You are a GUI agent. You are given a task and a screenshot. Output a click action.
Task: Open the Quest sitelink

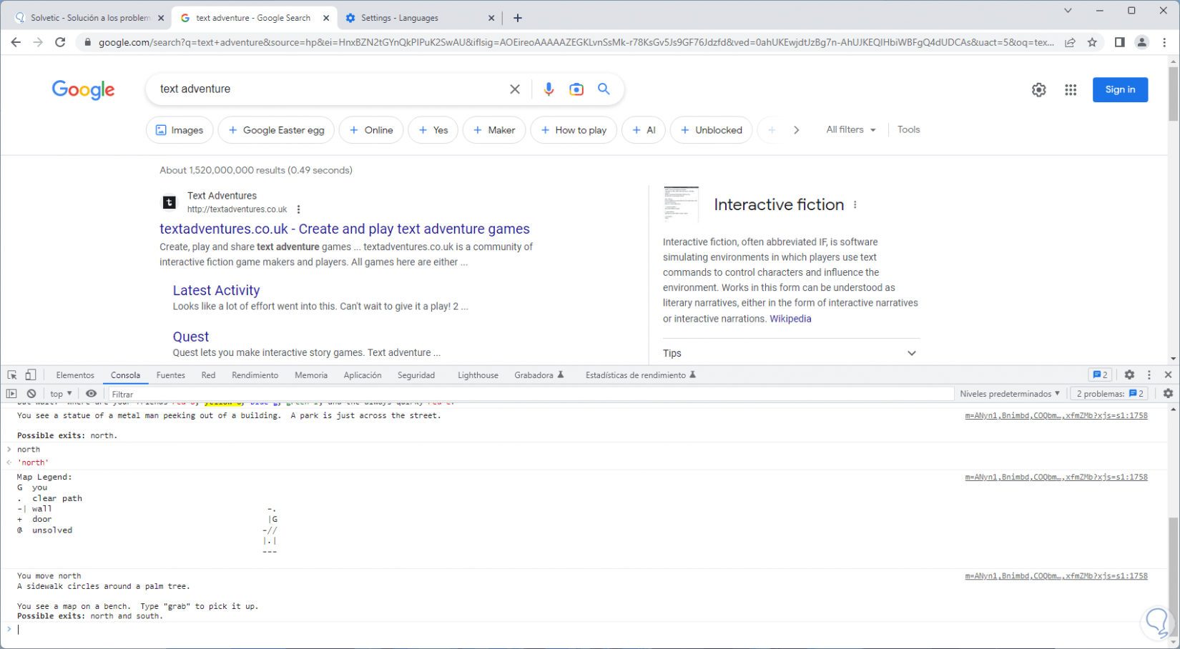(191, 337)
